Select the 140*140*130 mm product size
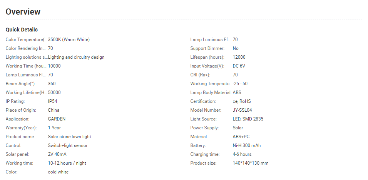The image size is (368, 180). [x=251, y=163]
